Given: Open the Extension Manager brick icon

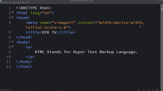Looking at the screenshot, I should 162,9.
